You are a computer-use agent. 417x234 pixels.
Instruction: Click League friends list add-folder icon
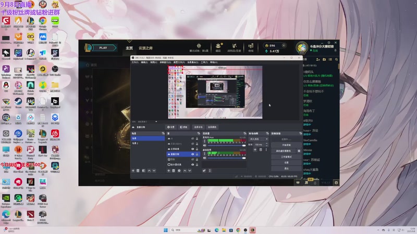(324, 59)
